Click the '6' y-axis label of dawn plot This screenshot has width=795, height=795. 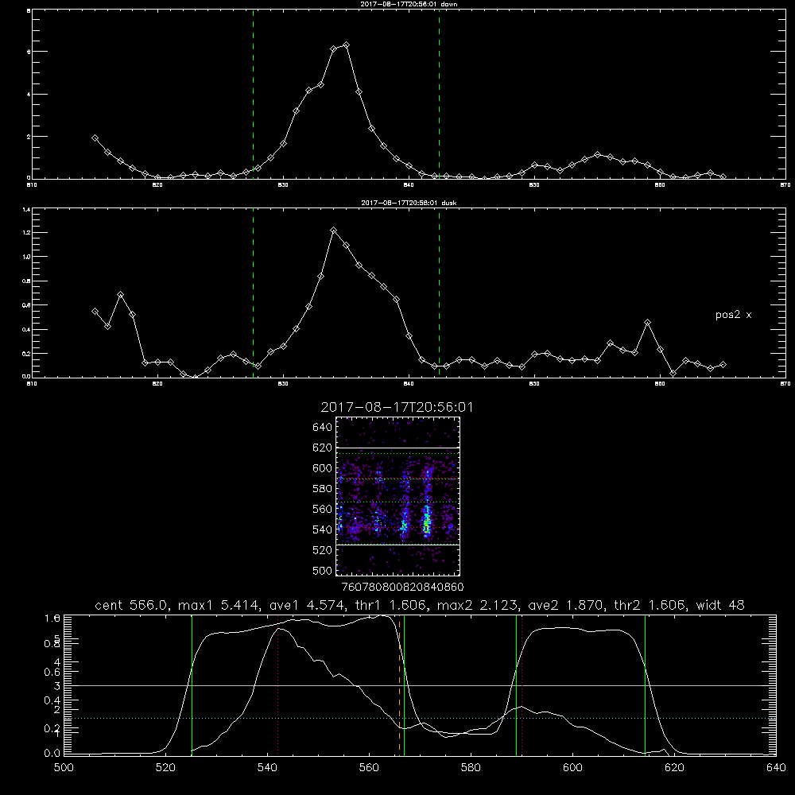29,52
